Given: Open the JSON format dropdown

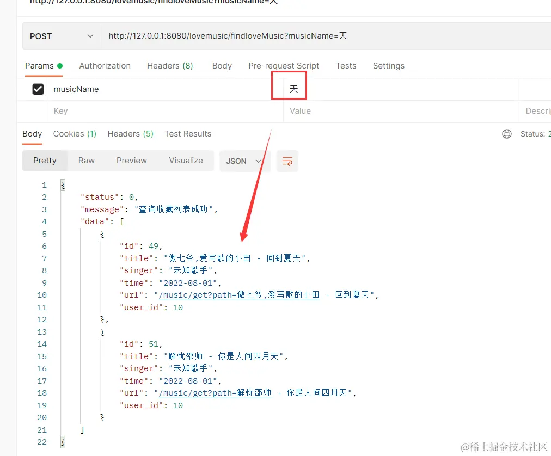Looking at the screenshot, I should [x=244, y=161].
